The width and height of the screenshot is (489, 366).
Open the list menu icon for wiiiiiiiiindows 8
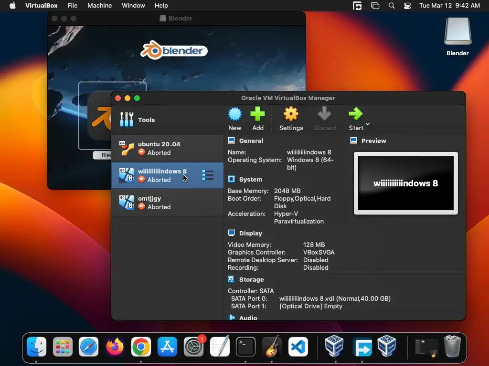[208, 175]
